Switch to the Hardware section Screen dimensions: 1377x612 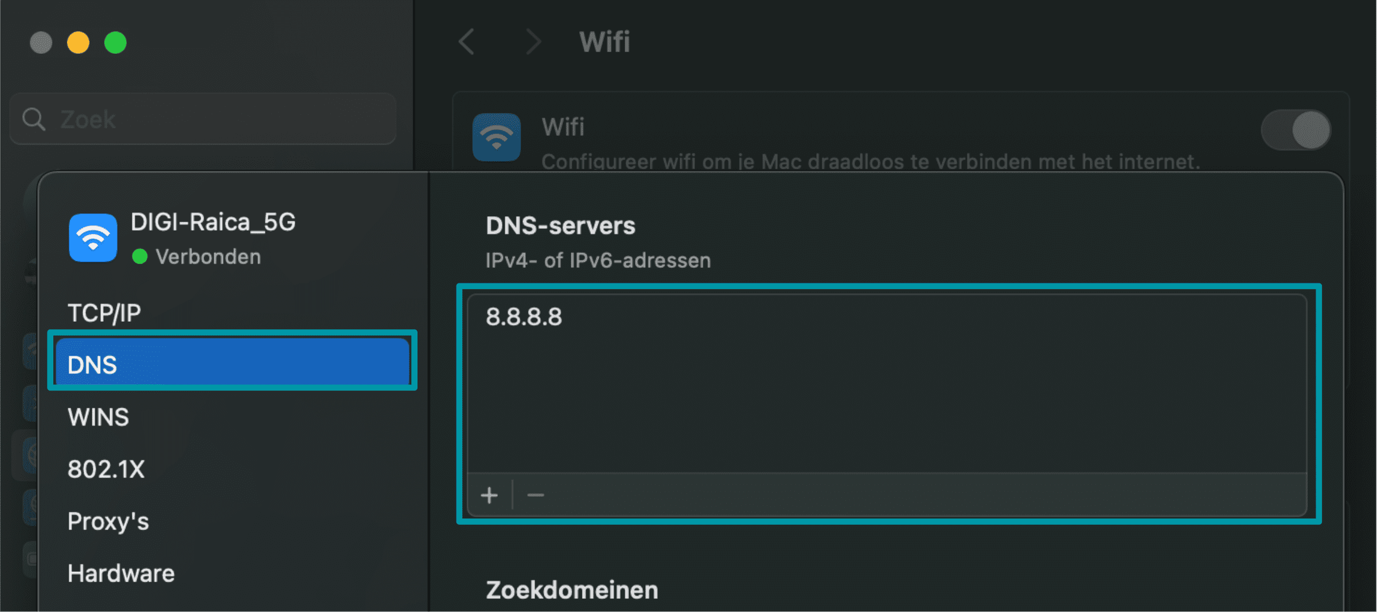(x=120, y=572)
